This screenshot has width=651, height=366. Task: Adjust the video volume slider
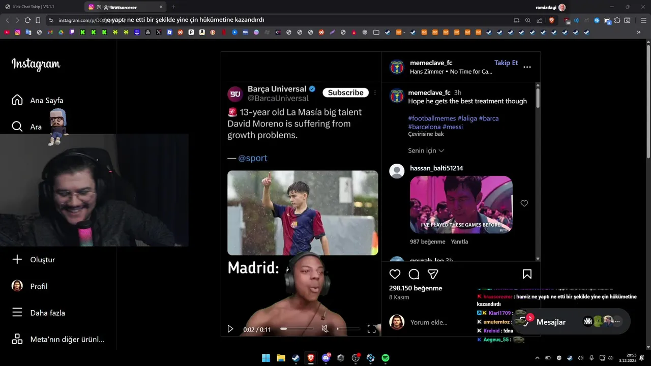pyautogui.click(x=348, y=329)
